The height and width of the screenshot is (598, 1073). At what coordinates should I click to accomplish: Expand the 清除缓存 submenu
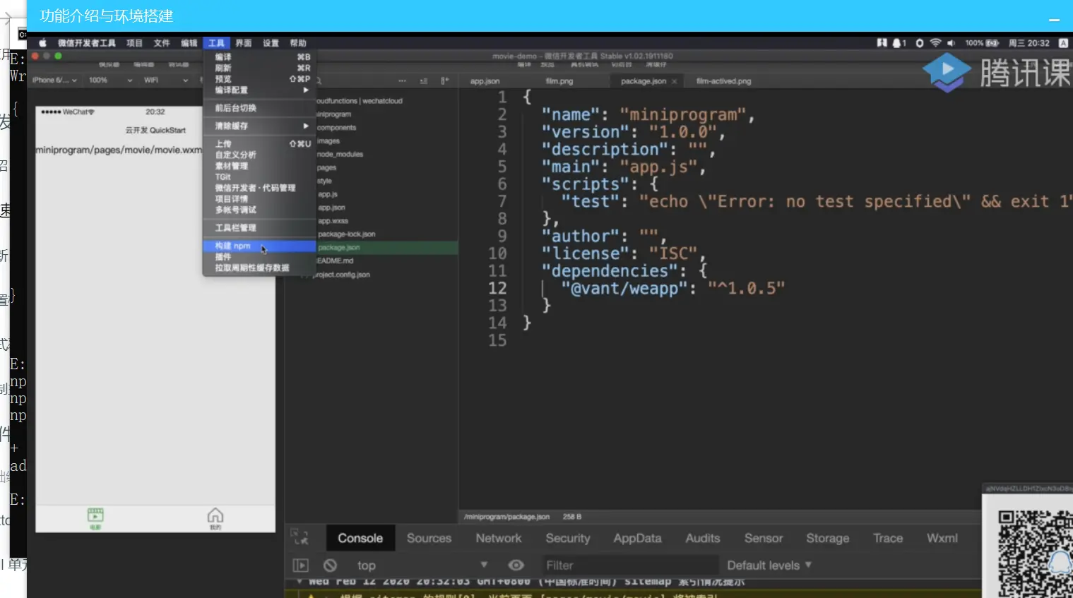259,126
